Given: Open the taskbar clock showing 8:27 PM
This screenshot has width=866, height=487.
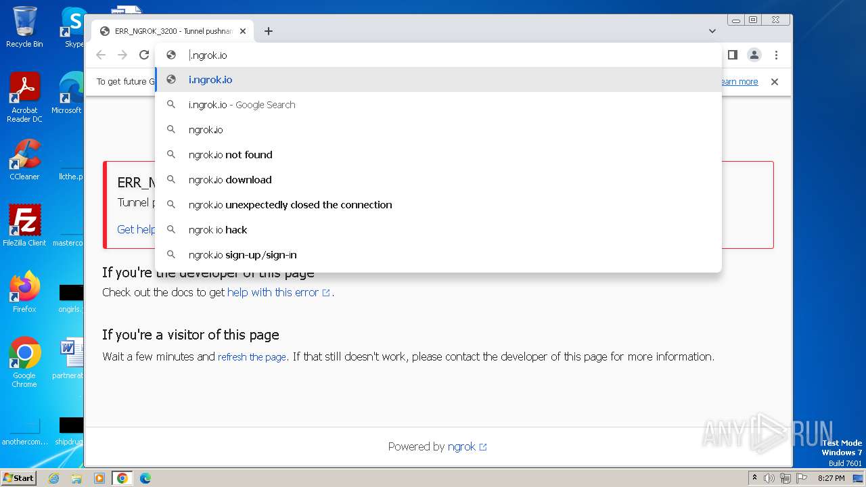Looking at the screenshot, I should coord(831,478).
